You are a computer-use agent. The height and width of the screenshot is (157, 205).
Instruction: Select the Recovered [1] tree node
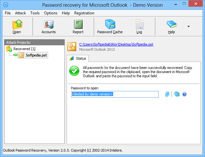tap(24, 49)
